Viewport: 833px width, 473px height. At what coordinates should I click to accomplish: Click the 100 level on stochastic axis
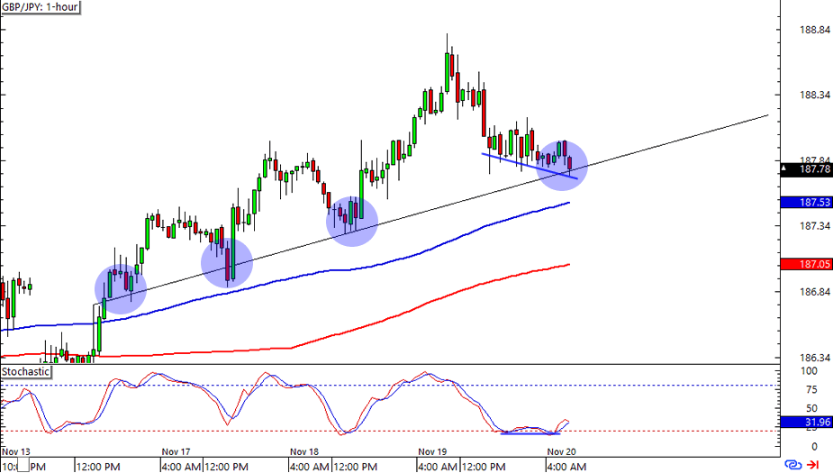809,371
